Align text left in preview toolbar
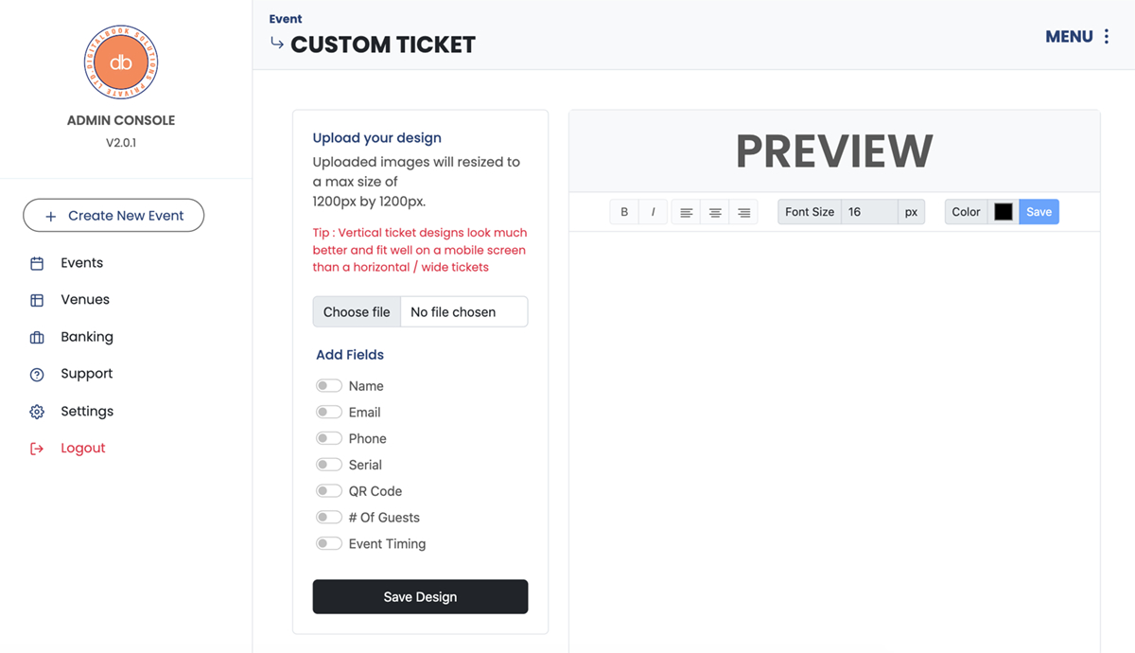Viewport: 1135px width, 653px height. 687,212
